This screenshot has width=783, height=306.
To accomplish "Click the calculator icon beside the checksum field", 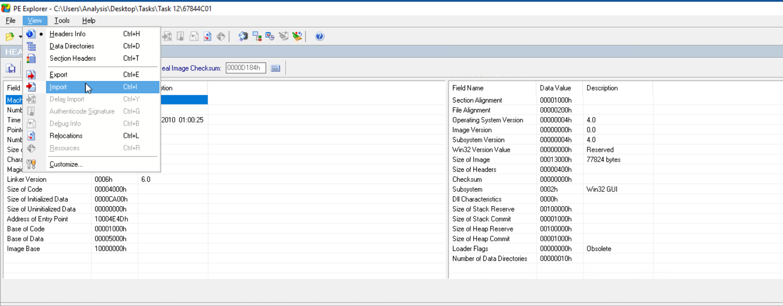I will click(x=275, y=68).
